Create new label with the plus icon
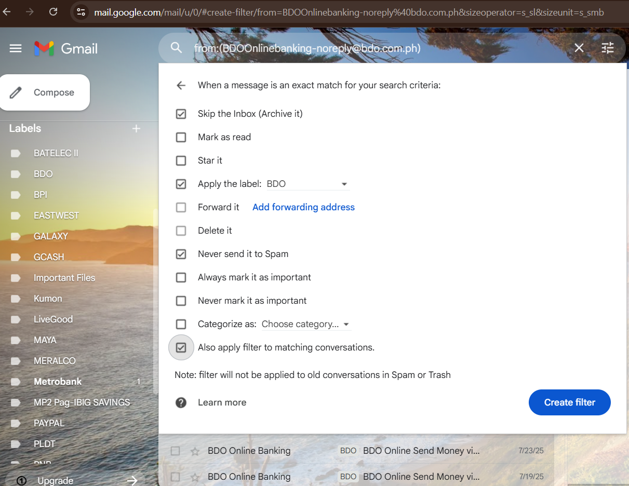The height and width of the screenshot is (486, 629). click(137, 128)
